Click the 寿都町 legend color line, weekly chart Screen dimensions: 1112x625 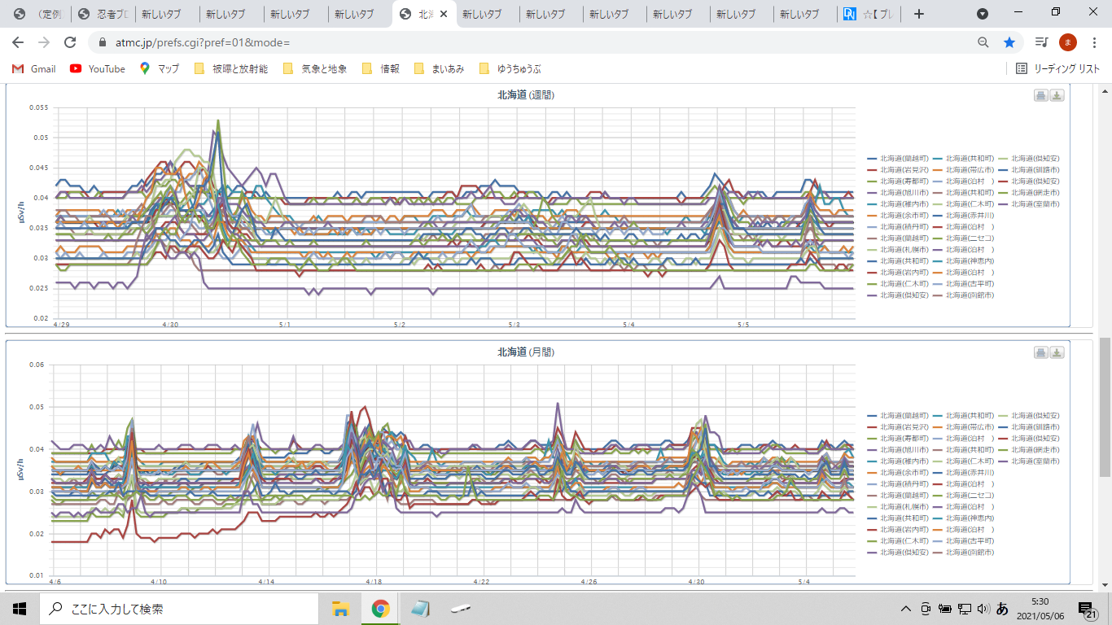click(873, 181)
